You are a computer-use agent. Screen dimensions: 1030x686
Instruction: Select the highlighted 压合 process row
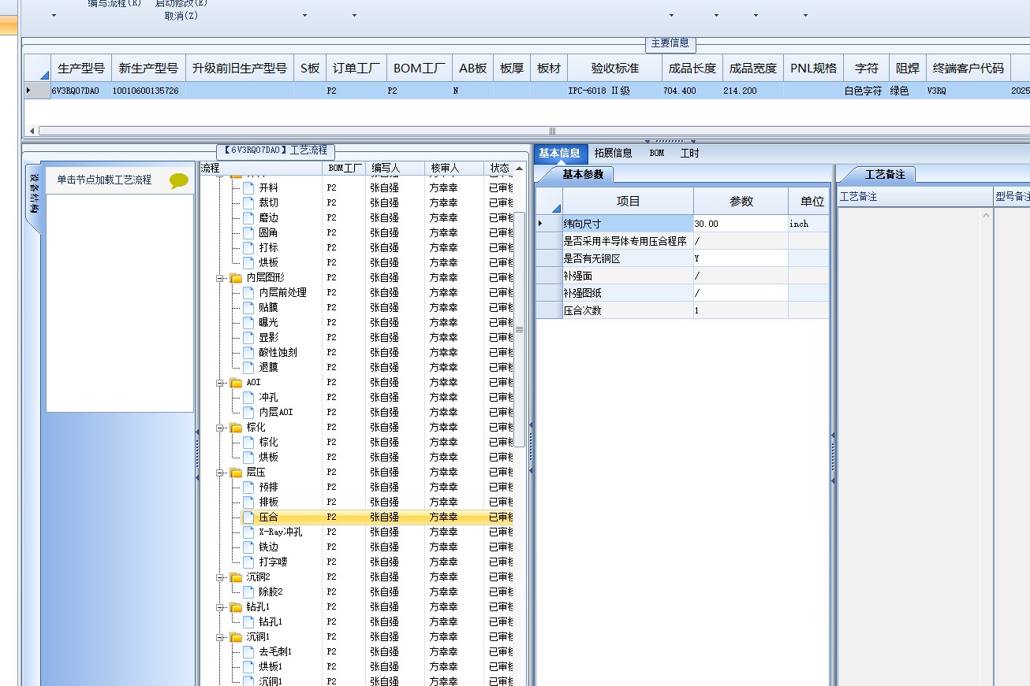pyautogui.click(x=377, y=517)
